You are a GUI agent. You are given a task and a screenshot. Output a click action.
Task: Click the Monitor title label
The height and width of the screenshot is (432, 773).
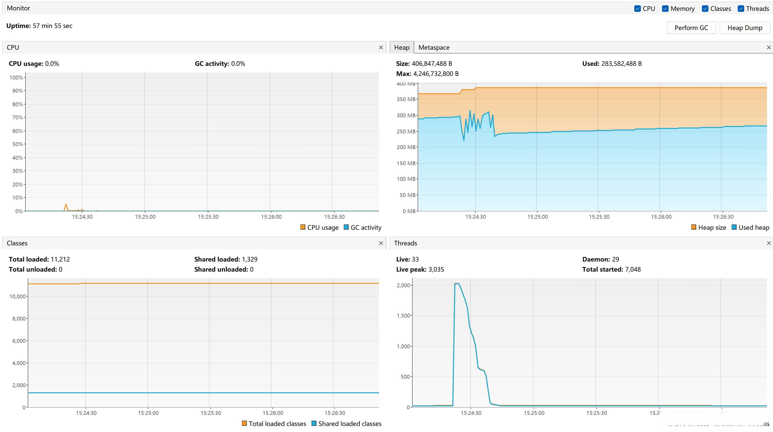[x=18, y=8]
